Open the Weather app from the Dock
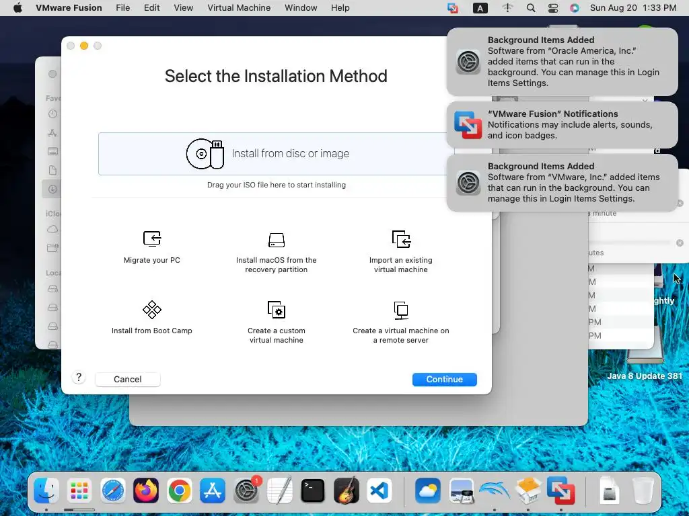The height and width of the screenshot is (516, 689). coord(428,490)
